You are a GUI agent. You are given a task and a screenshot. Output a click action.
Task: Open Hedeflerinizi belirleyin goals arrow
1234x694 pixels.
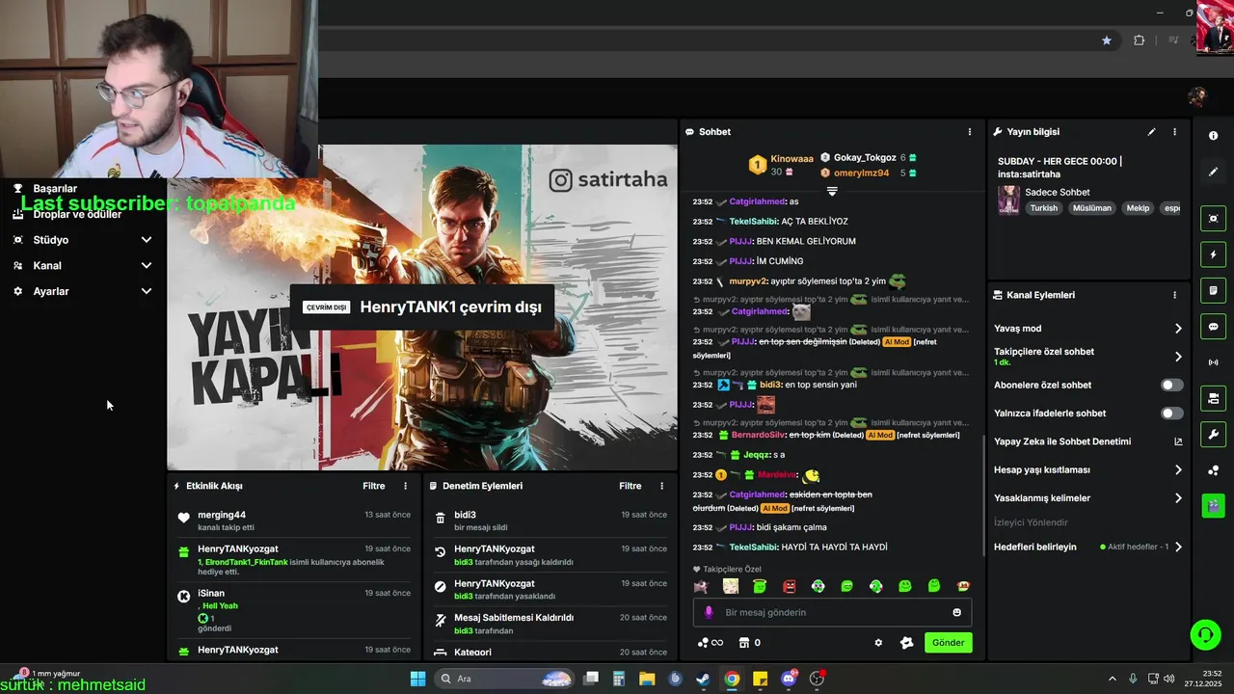[x=1178, y=547]
